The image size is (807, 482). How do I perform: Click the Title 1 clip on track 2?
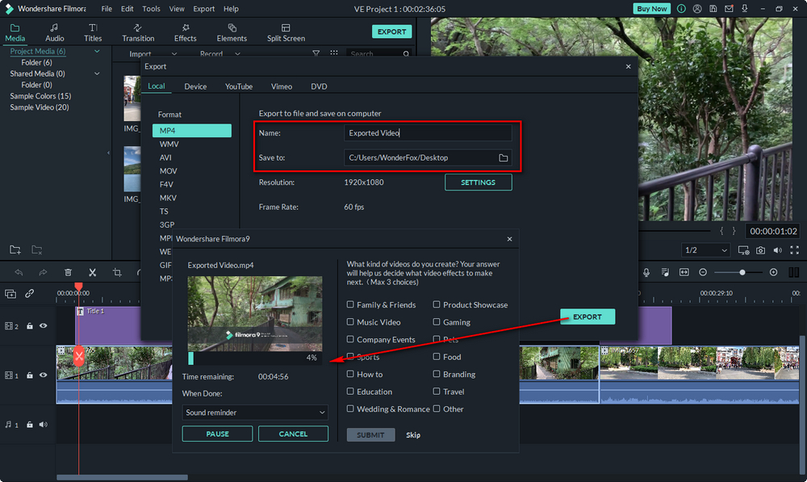109,325
